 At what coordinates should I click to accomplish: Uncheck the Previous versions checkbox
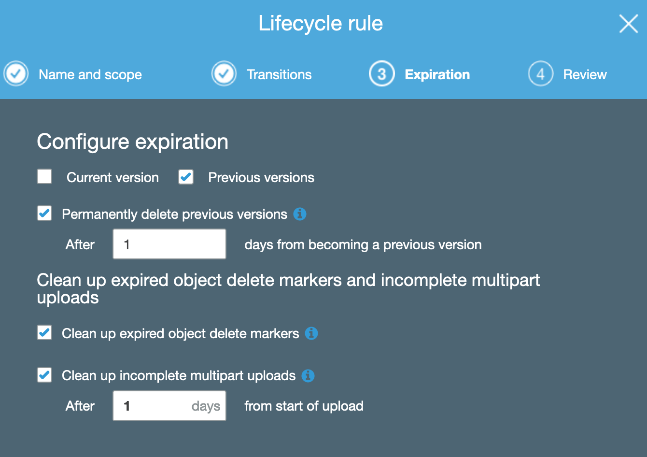click(186, 177)
